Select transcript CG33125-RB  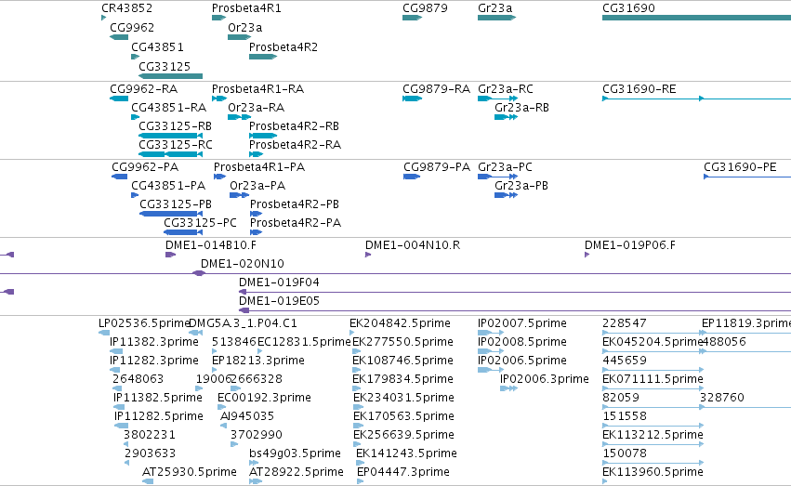pos(175,126)
